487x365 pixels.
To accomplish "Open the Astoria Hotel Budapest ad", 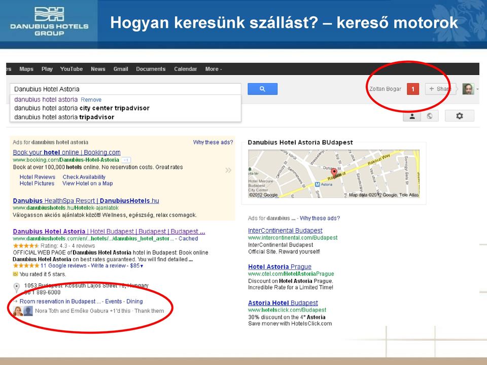I will tap(283, 303).
